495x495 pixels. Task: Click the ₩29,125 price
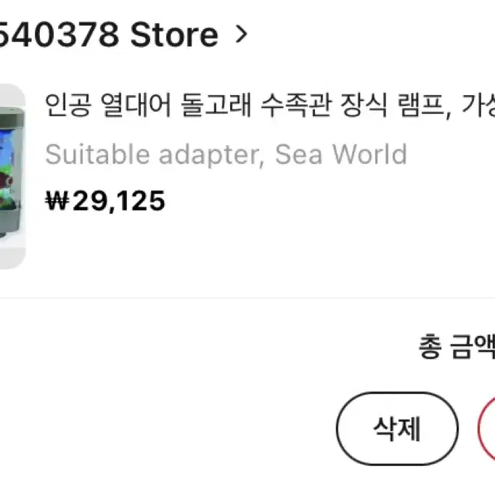click(x=105, y=201)
